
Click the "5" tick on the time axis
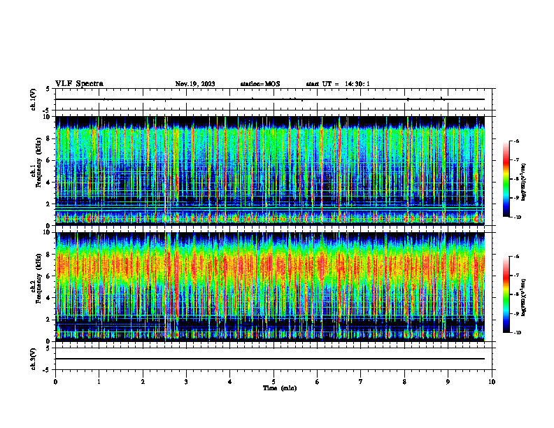[274, 382]
